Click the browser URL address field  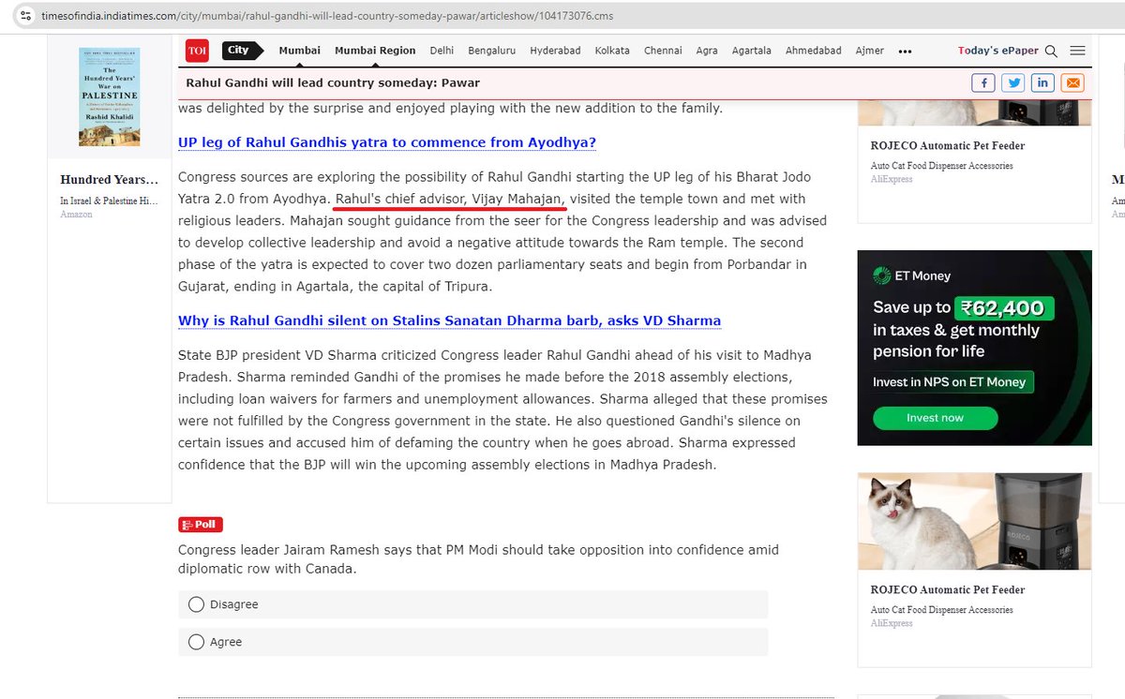click(x=328, y=17)
